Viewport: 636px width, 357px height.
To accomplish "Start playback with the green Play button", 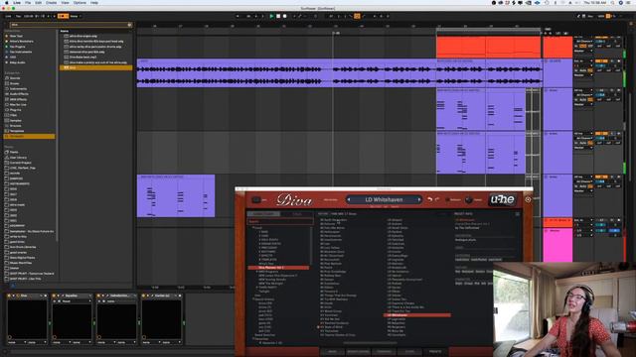I will click(271, 16).
